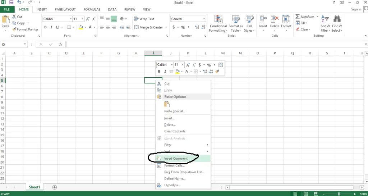Image resolution: width=368 pixels, height=196 pixels.
Task: Toggle Bold in the mini toolbar
Action: coord(159,71)
